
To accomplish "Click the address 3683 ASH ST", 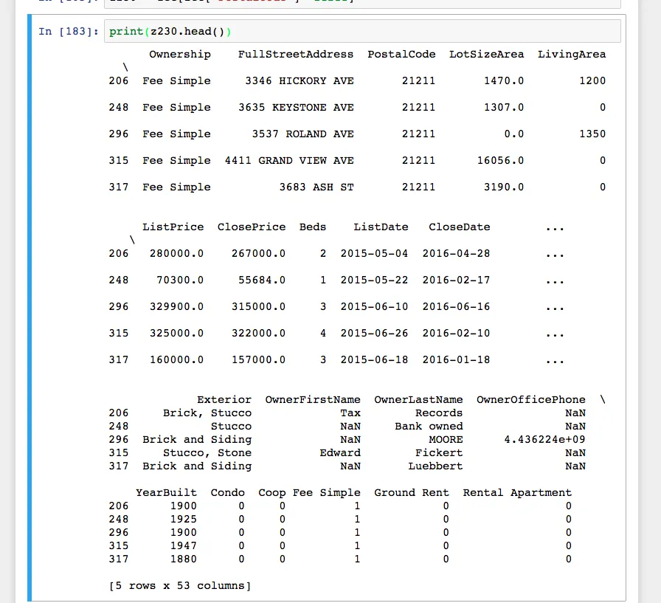I will (316, 187).
